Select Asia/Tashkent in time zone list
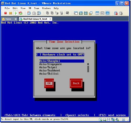The image size is (131, 123). pyautogui.click(x=50, y=71)
